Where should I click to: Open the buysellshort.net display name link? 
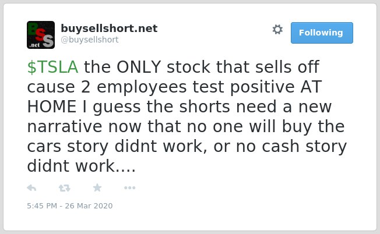point(109,29)
